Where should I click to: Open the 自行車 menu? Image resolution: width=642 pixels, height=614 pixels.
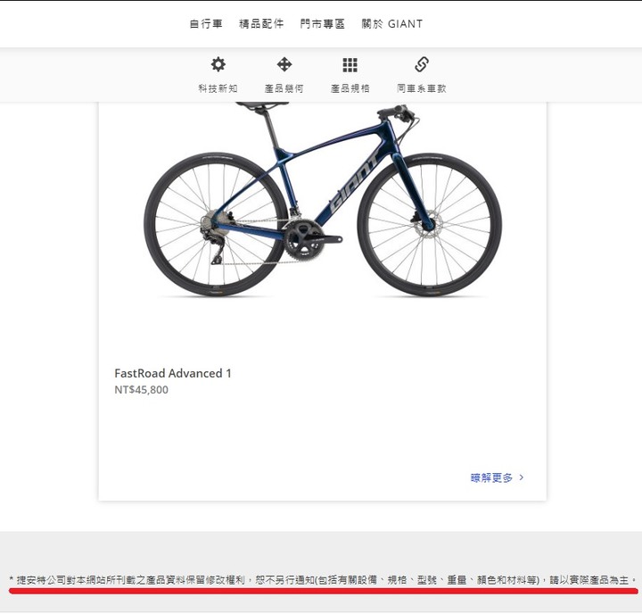click(x=206, y=24)
